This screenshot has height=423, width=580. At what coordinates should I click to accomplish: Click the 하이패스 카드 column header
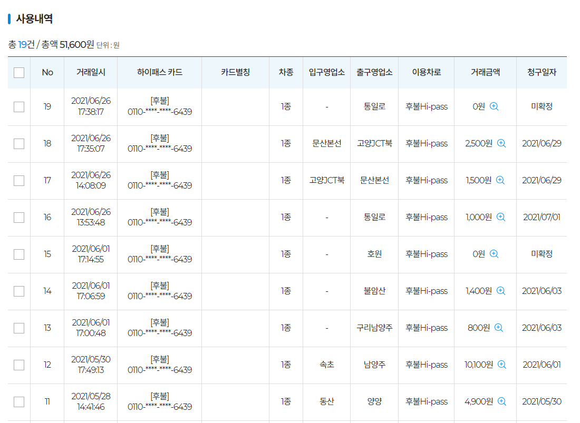(160, 72)
